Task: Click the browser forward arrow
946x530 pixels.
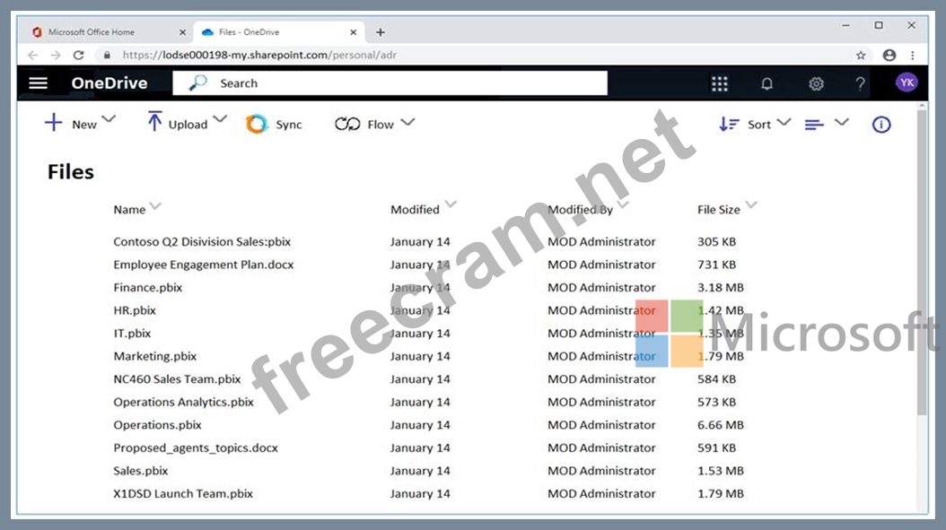Action: coord(56,55)
